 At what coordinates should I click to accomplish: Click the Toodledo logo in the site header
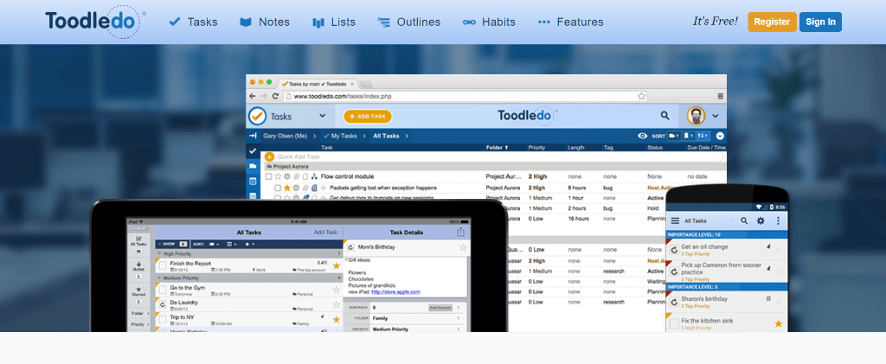(x=93, y=22)
